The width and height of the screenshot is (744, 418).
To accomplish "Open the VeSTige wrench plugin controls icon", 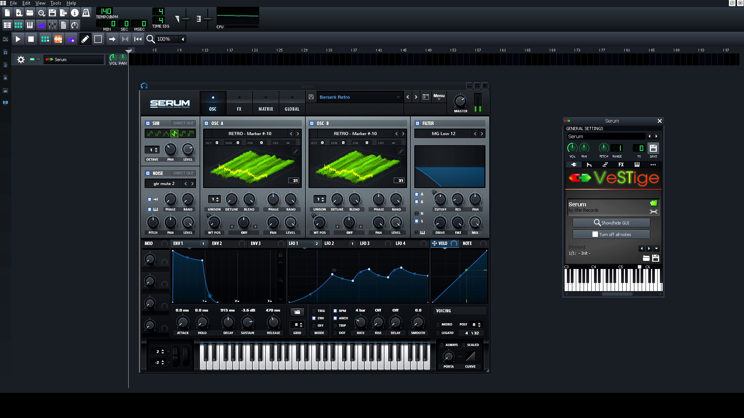I will (x=654, y=212).
